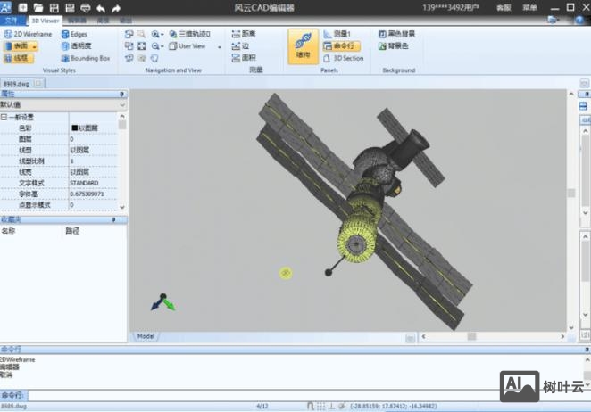Viewport: 591px width, 412px height.
Task: Click the 三维轨迹 3D orbit tool
Action: click(192, 34)
